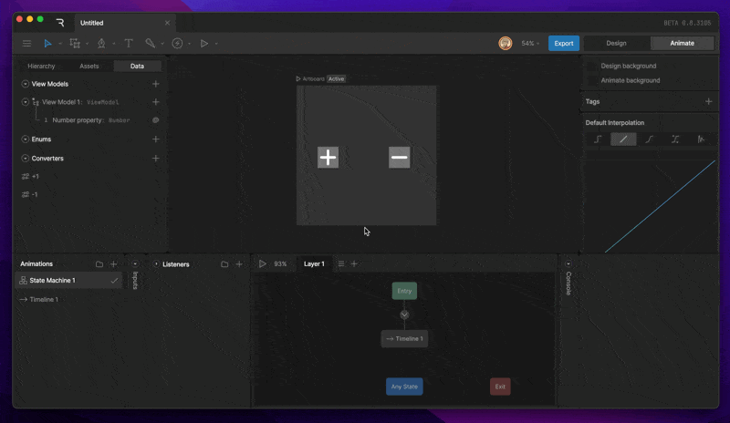Select the Text tool
This screenshot has width=730, height=423.
pyautogui.click(x=129, y=43)
